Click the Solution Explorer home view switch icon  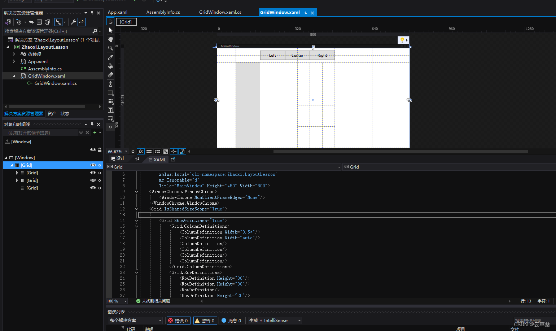click(x=8, y=22)
